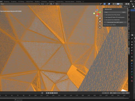Open the Texture properties checker icon

[132, 81]
